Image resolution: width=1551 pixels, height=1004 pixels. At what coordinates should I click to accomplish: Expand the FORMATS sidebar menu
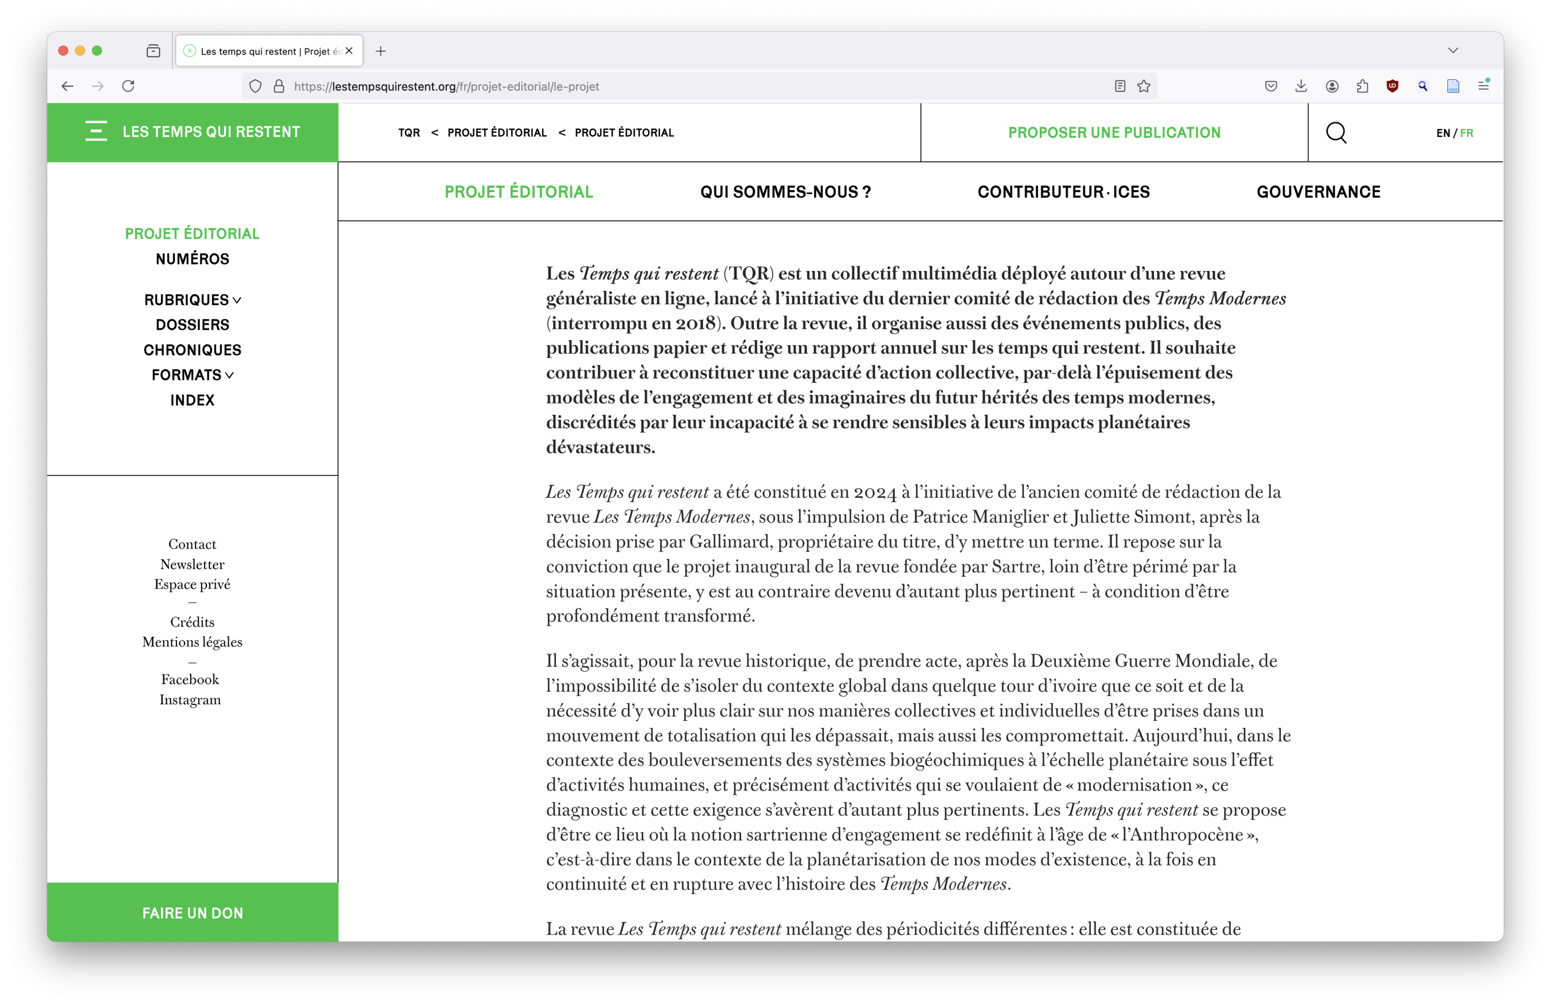click(192, 375)
